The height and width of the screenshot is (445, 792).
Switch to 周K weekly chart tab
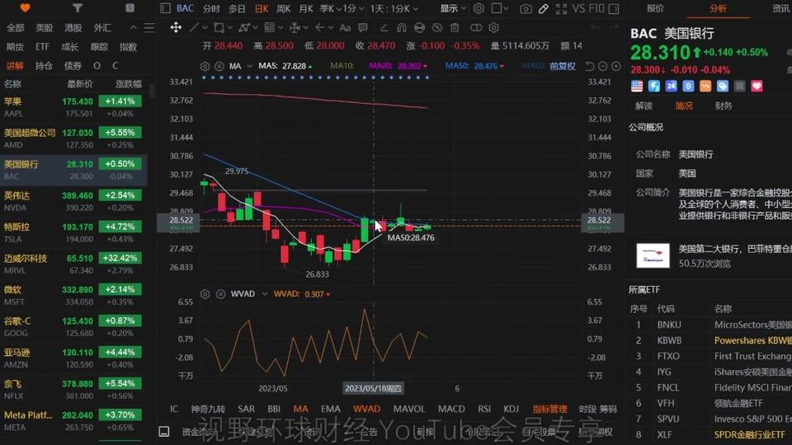coord(283,8)
